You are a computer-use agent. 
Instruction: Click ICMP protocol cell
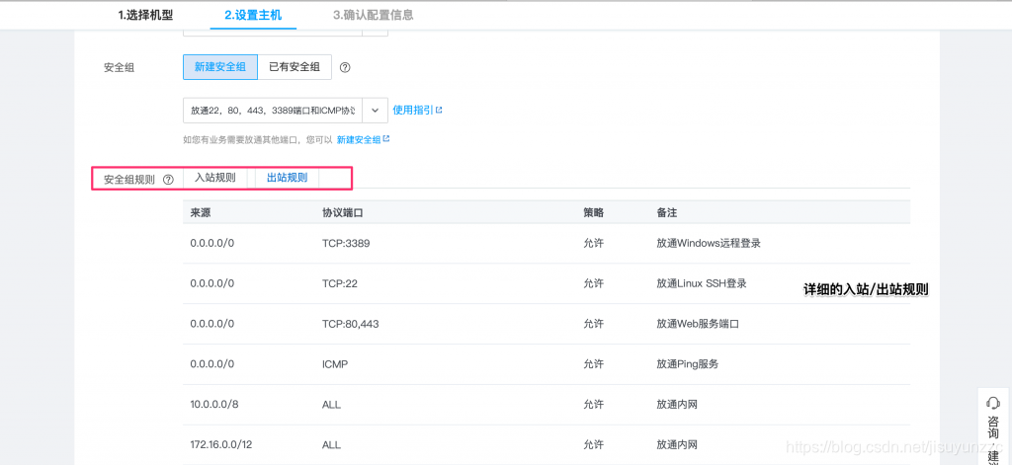tap(335, 364)
